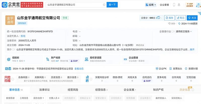
Task: Click the 查看动态 link
Action: 79,68
